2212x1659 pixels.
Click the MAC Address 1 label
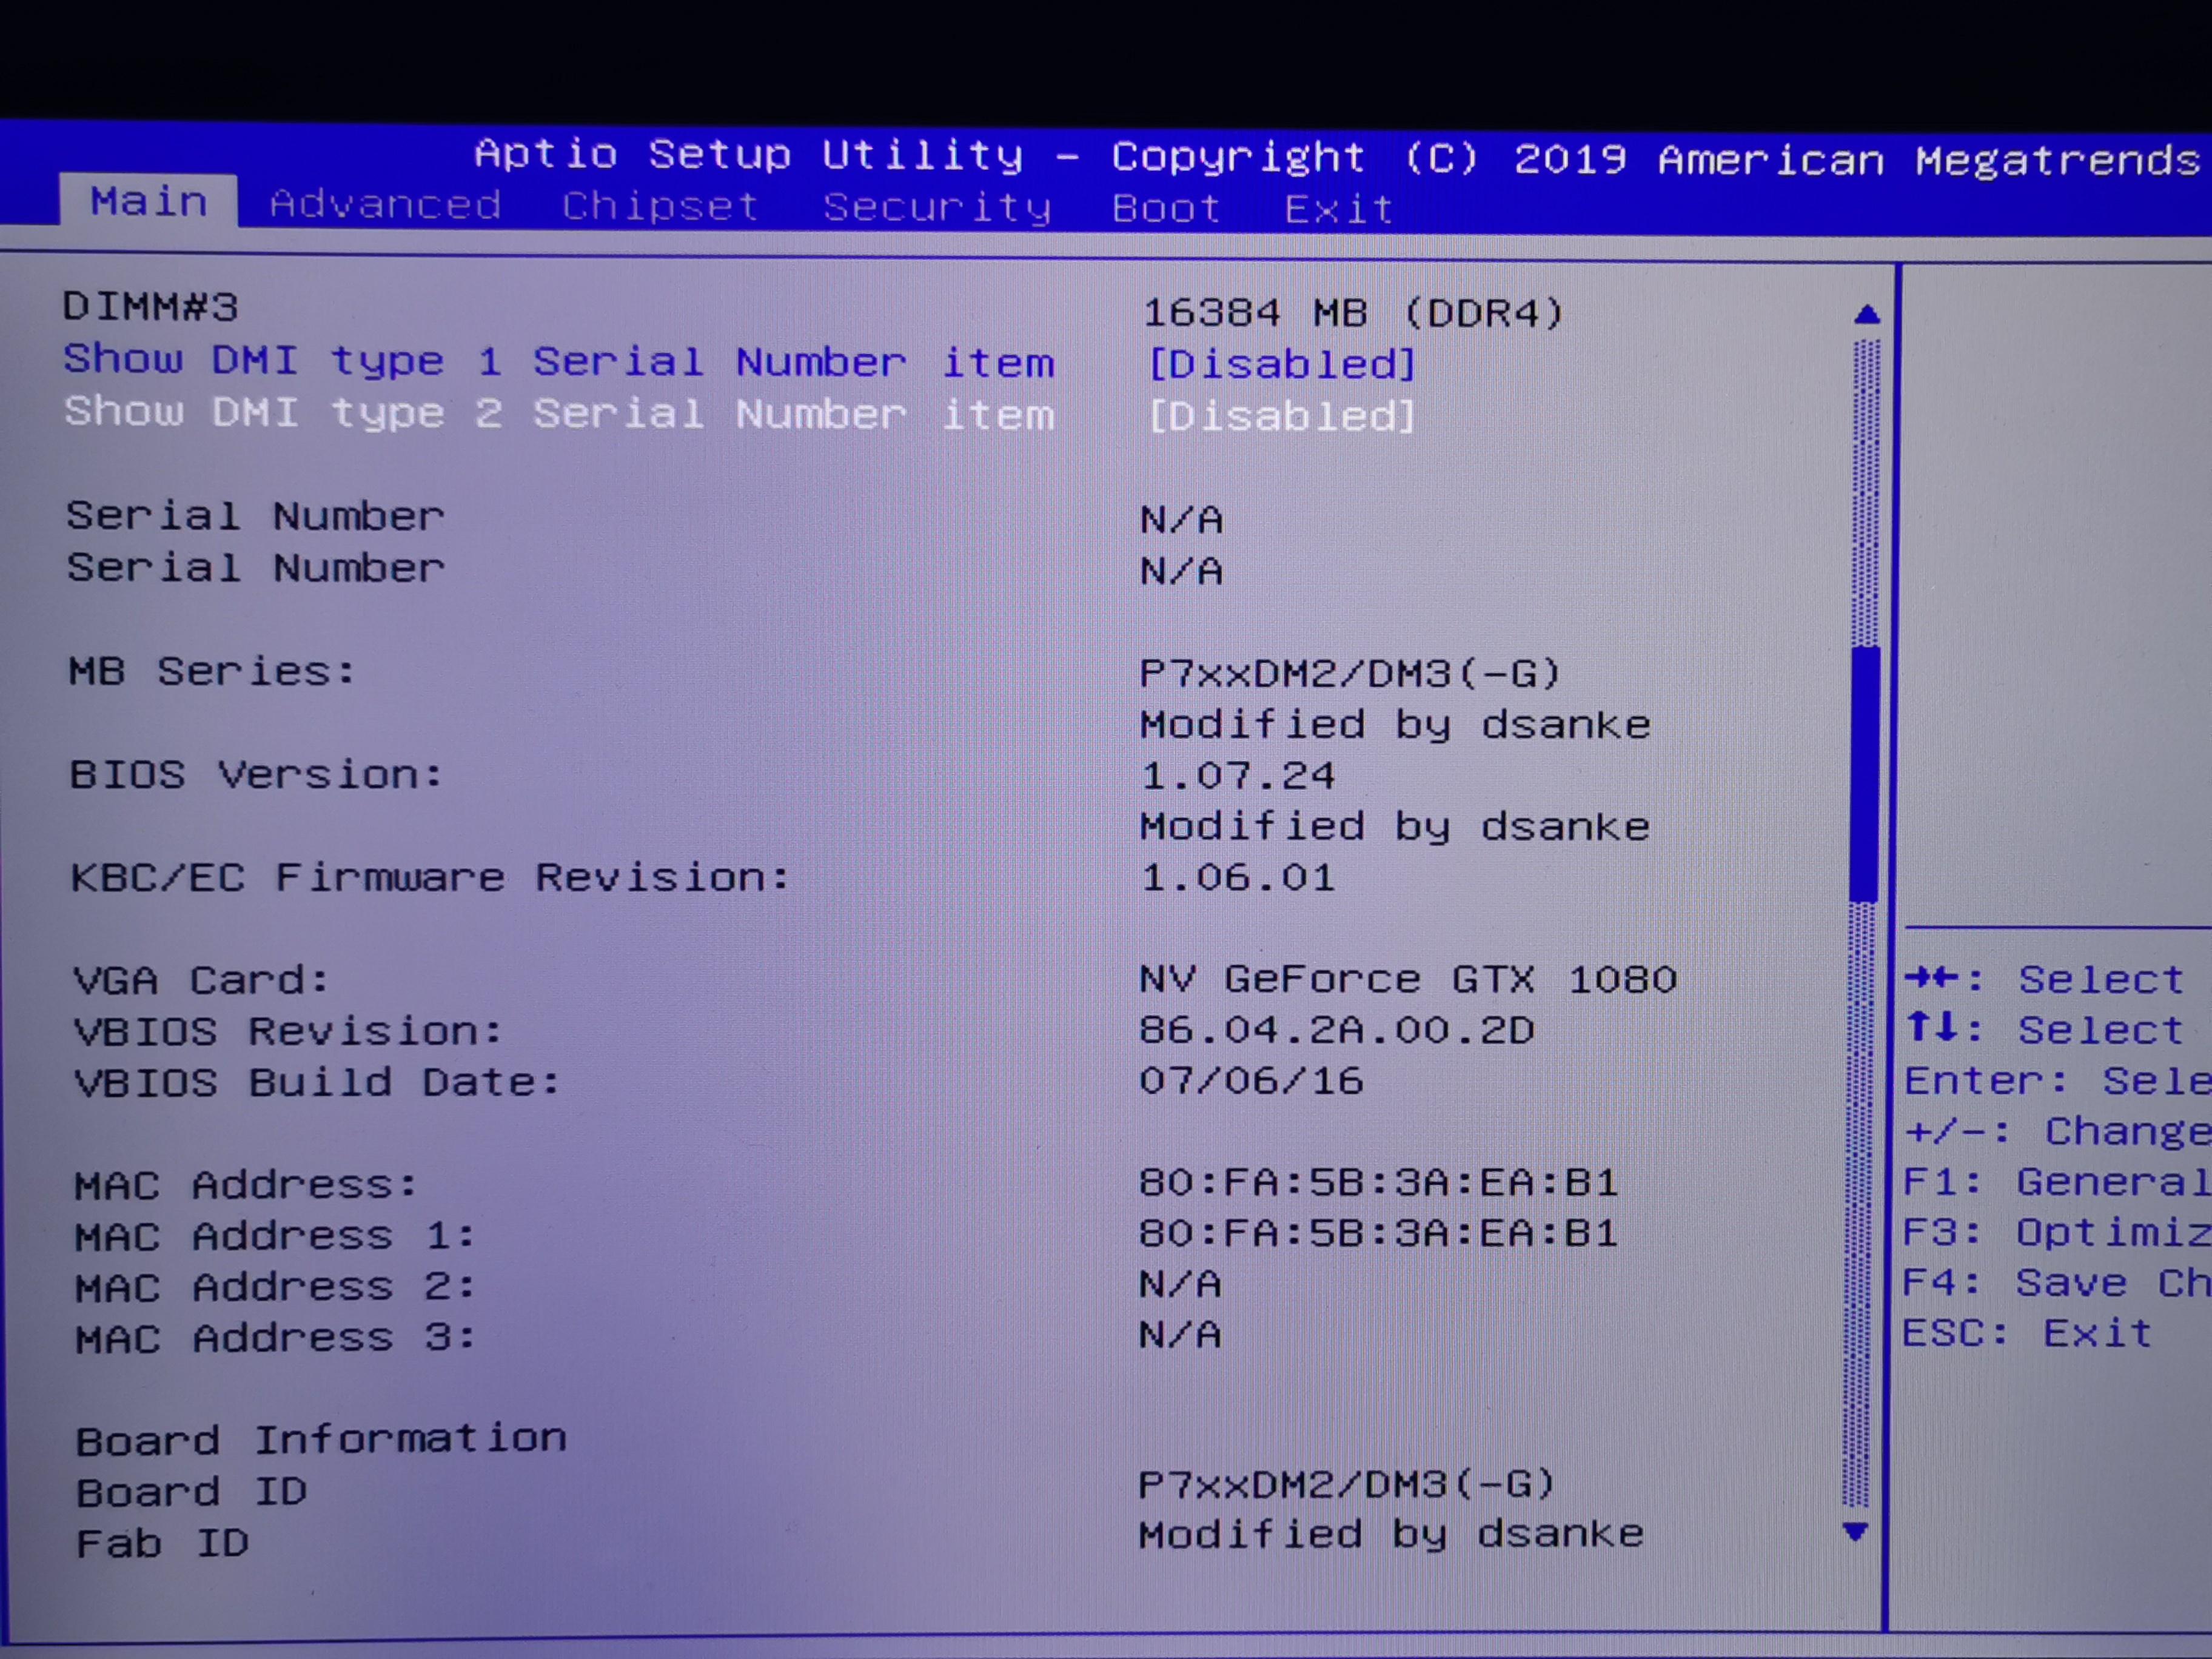(x=275, y=1236)
